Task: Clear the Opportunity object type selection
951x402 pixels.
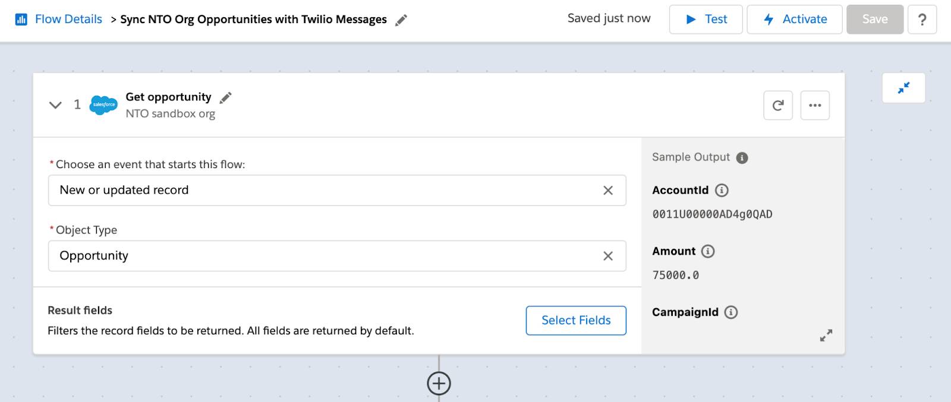Action: (607, 256)
